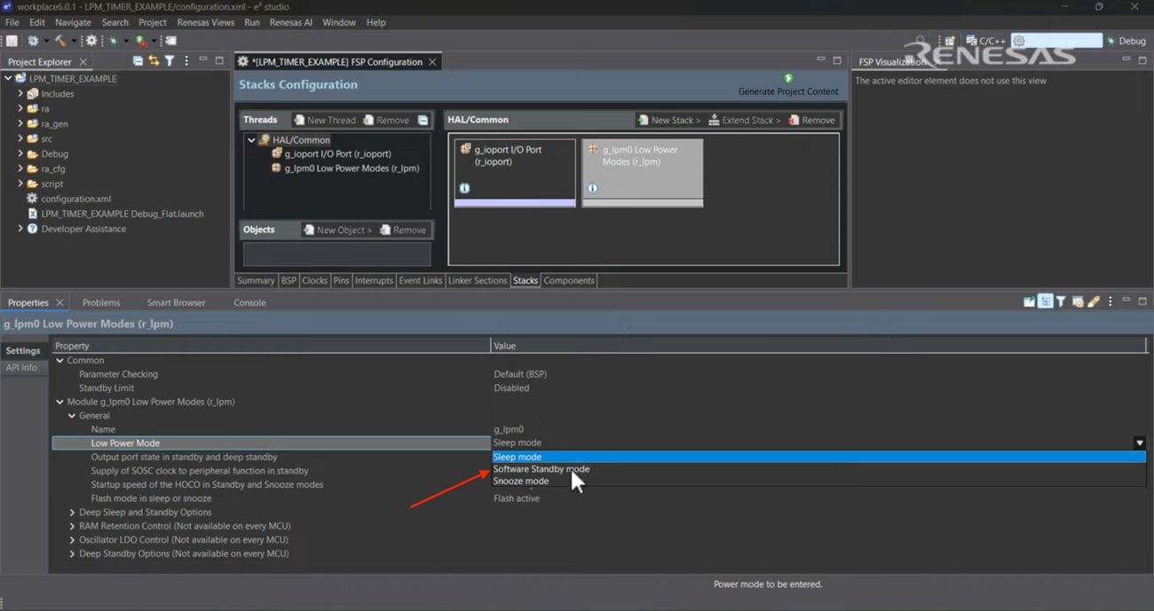Click the Save icon in main toolbar
The height and width of the screenshot is (611, 1154).
pos(12,41)
